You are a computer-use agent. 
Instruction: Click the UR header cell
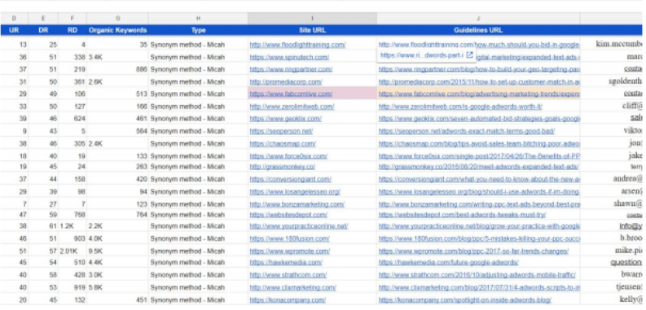14,30
